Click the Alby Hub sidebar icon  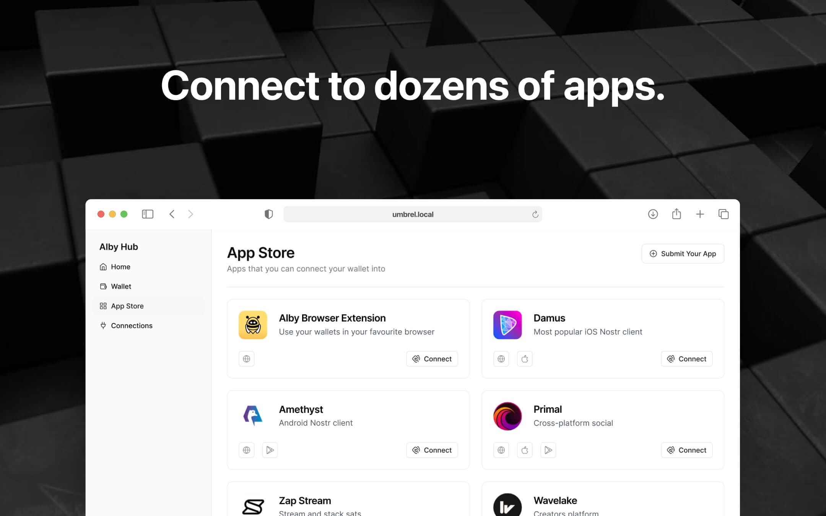(118, 247)
